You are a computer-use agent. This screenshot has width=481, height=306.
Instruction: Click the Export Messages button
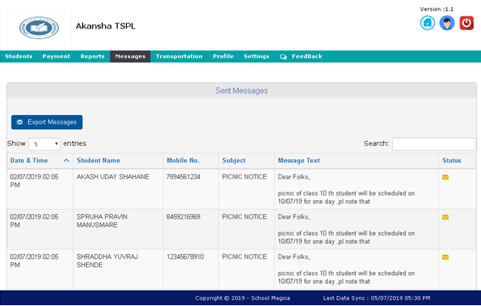[47, 122]
